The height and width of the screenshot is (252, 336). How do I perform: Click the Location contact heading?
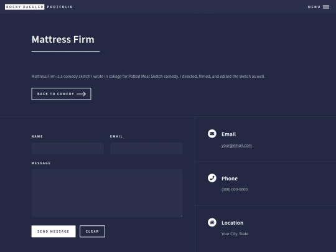[233, 223]
